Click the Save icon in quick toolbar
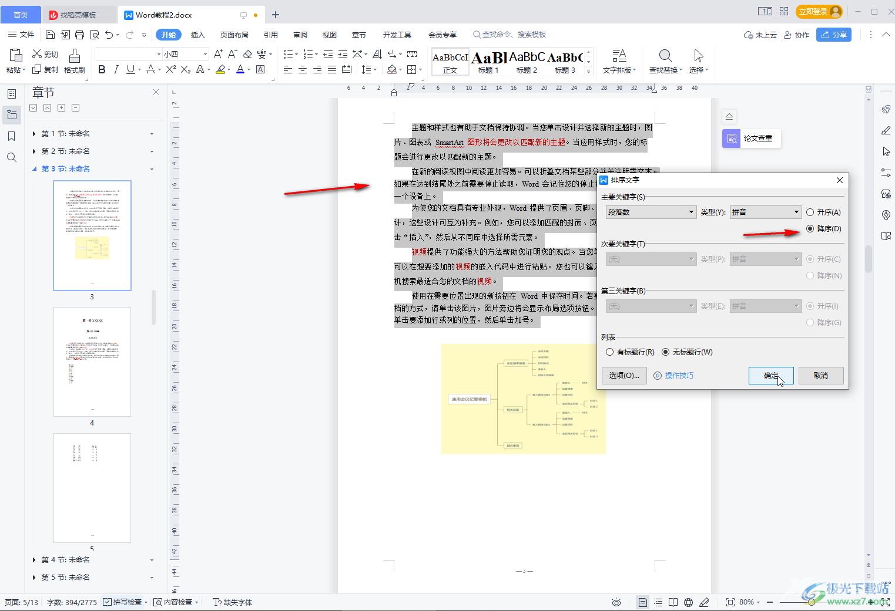This screenshot has height=611, width=895. (x=50, y=35)
